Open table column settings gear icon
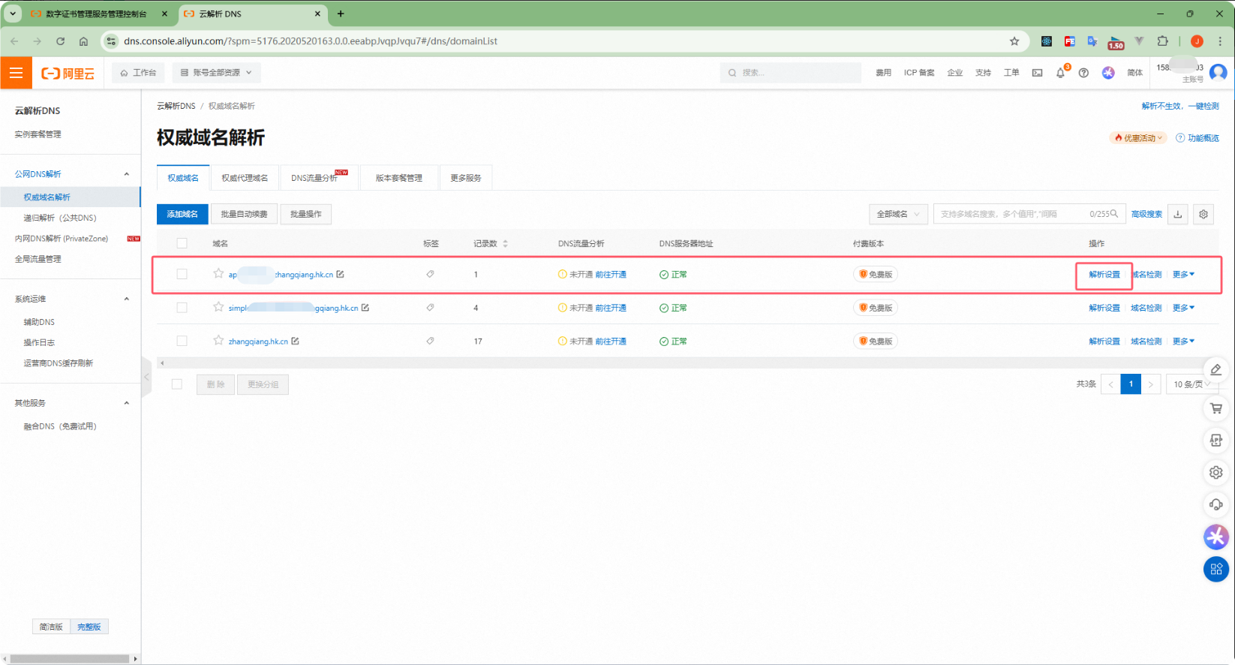The width and height of the screenshot is (1235, 665). pyautogui.click(x=1203, y=214)
